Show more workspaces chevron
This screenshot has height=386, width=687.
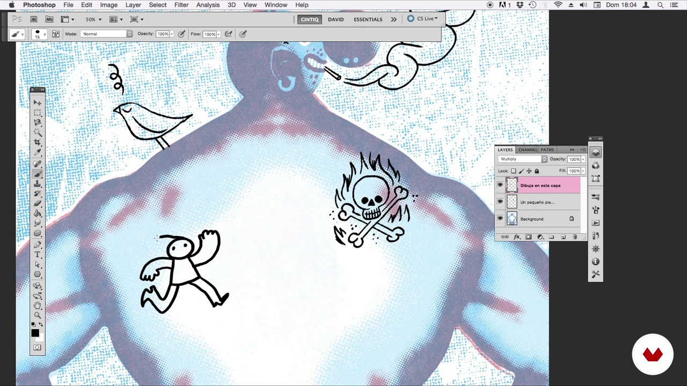[394, 19]
